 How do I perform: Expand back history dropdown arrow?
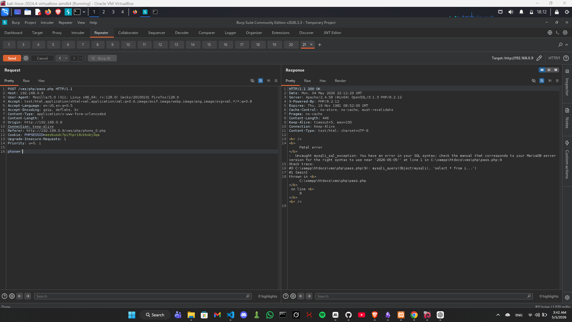click(x=66, y=58)
